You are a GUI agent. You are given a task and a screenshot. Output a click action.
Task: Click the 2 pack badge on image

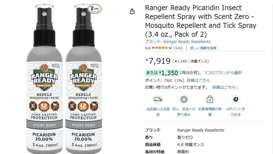pyautogui.click(x=95, y=9)
